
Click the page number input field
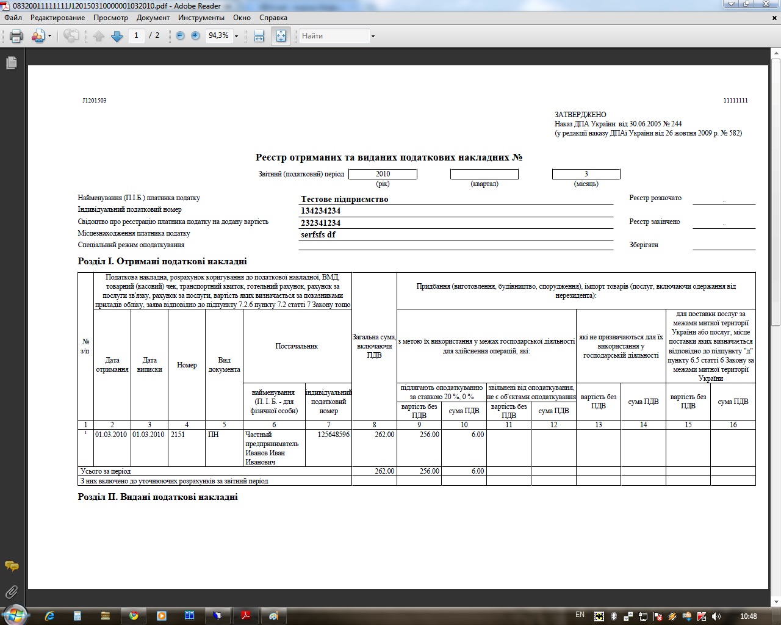136,36
